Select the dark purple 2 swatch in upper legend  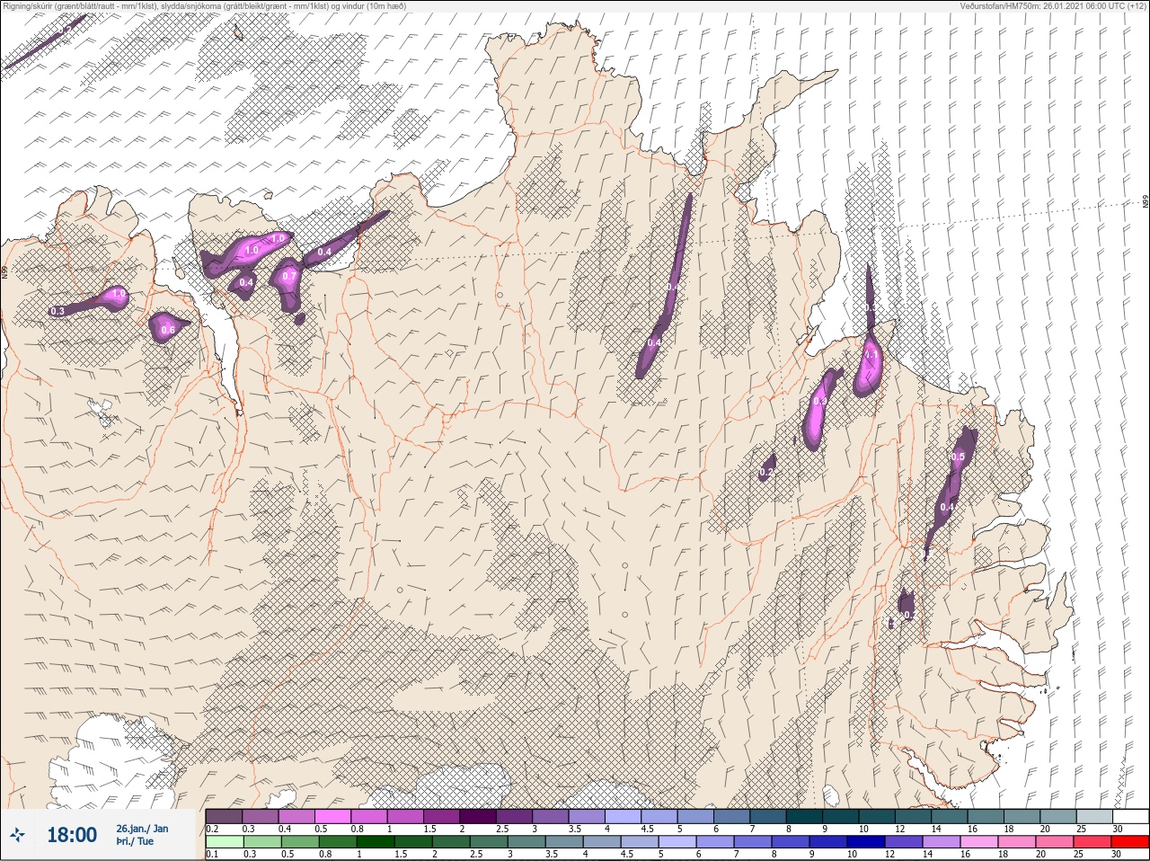(x=478, y=816)
